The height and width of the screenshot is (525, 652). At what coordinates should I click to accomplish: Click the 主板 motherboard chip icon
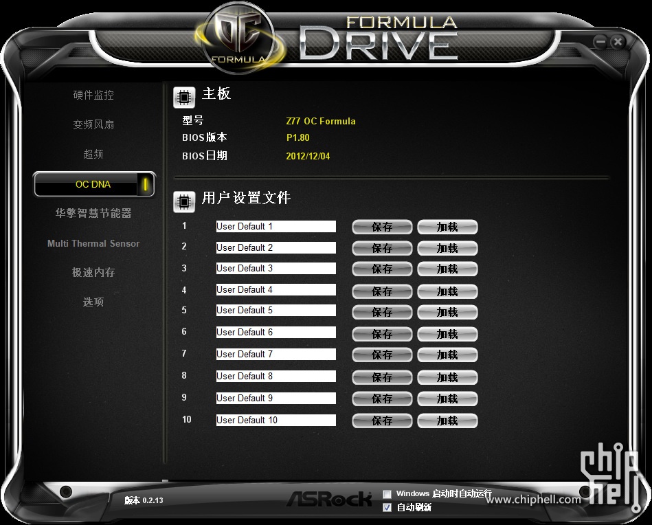(184, 98)
